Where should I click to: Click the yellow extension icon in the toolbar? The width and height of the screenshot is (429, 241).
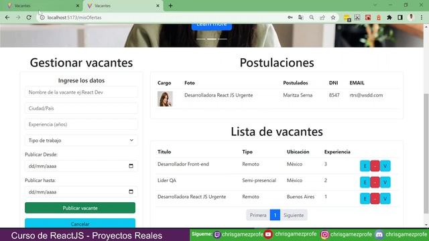pos(347,18)
